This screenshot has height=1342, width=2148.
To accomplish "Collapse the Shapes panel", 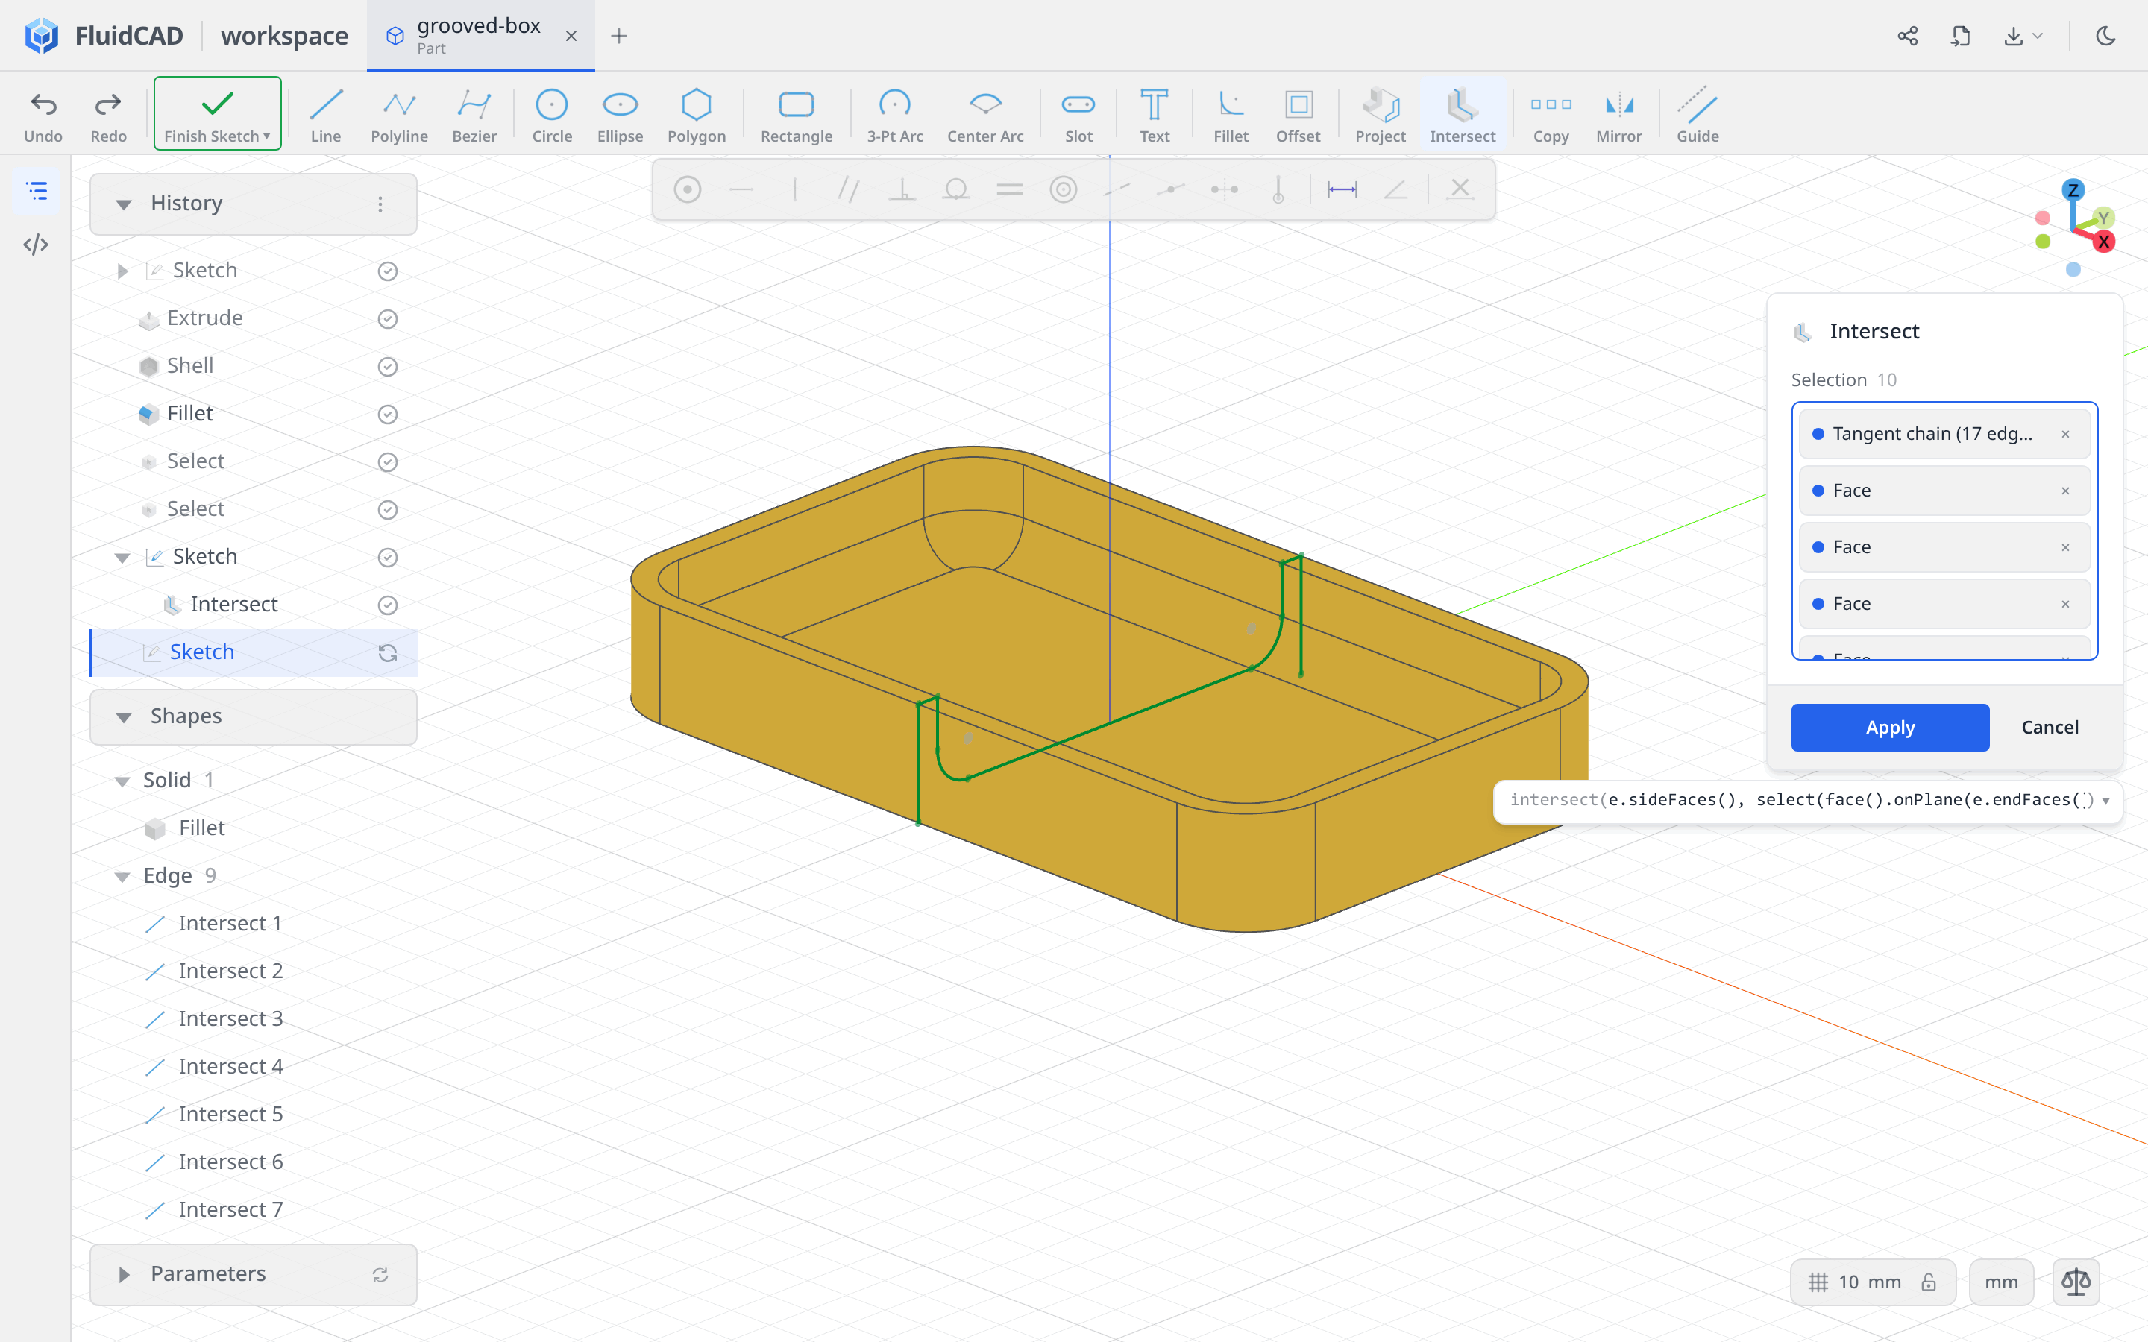I will pyautogui.click(x=123, y=717).
